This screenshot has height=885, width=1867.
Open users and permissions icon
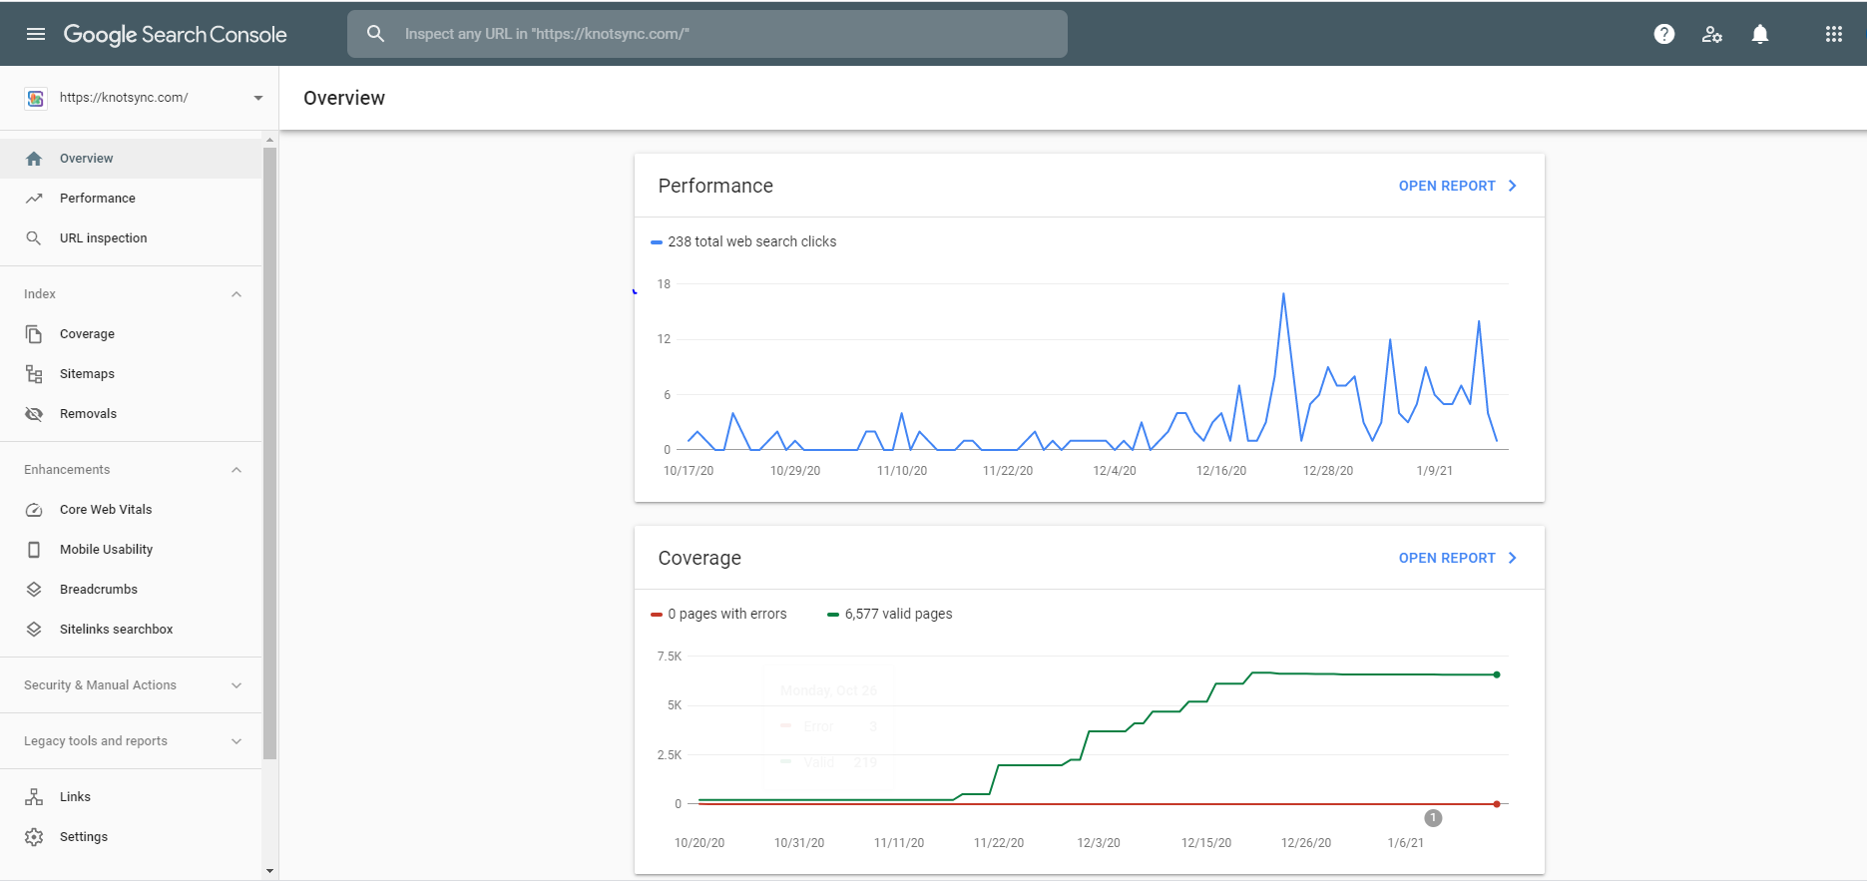pos(1712,34)
